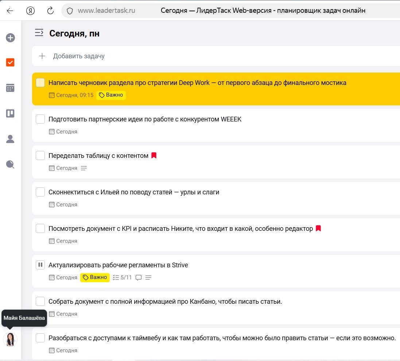Check off the WEEEK partnership ideas task
Image resolution: width=400 pixels, height=361 pixels.
(40, 119)
